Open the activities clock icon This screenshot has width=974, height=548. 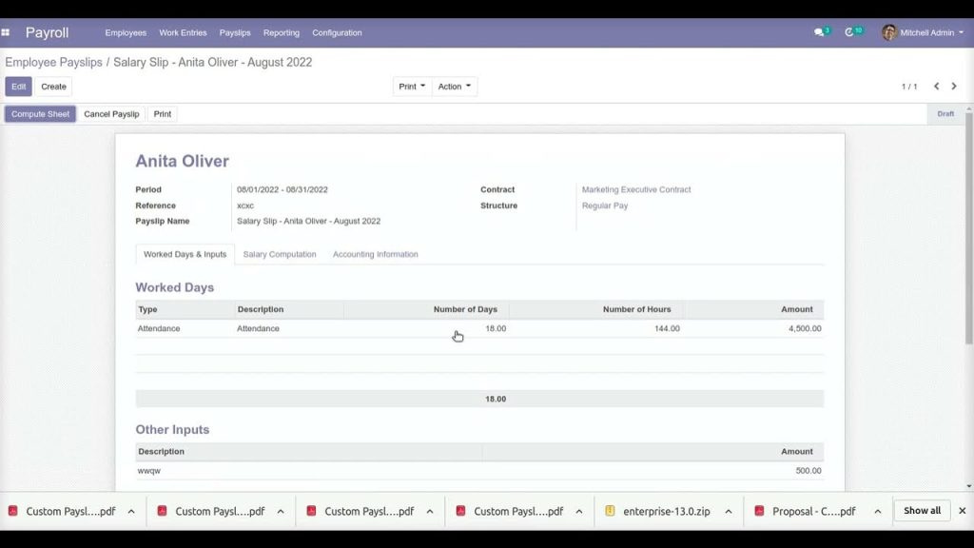[x=849, y=32]
